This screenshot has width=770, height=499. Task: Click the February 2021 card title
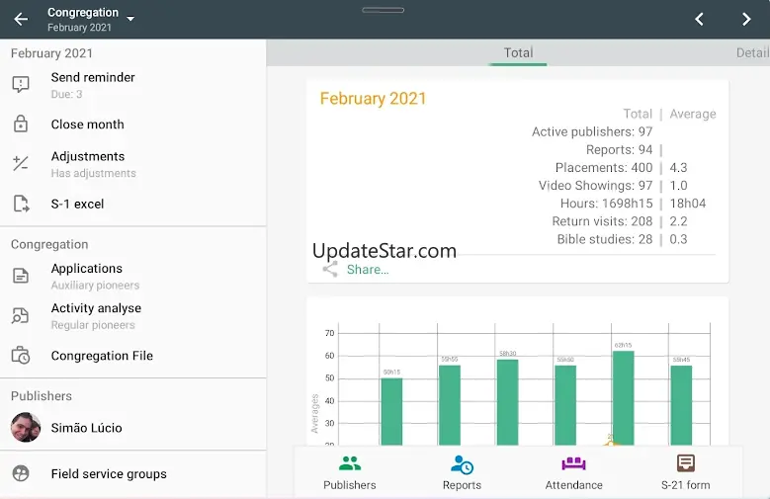[x=373, y=98]
